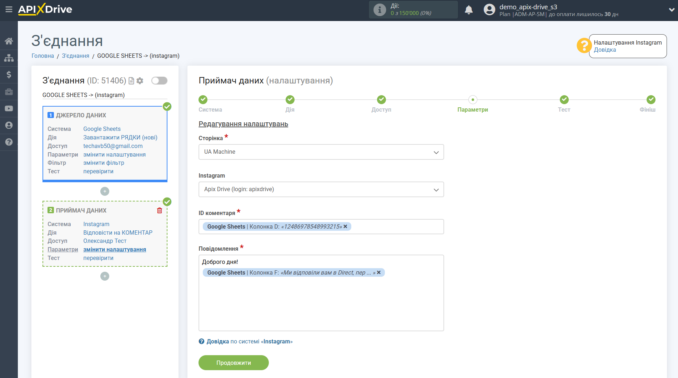Click the ПРИЙМАЧ ДАНИХ block header

pyautogui.click(x=81, y=211)
